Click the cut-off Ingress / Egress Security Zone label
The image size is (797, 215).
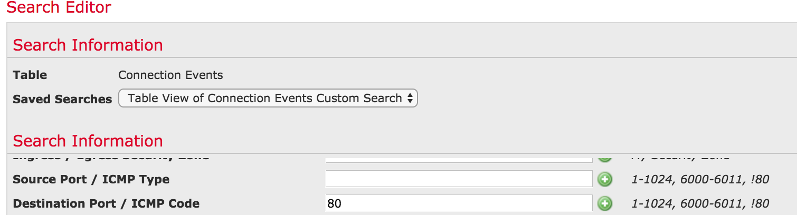[x=111, y=157]
